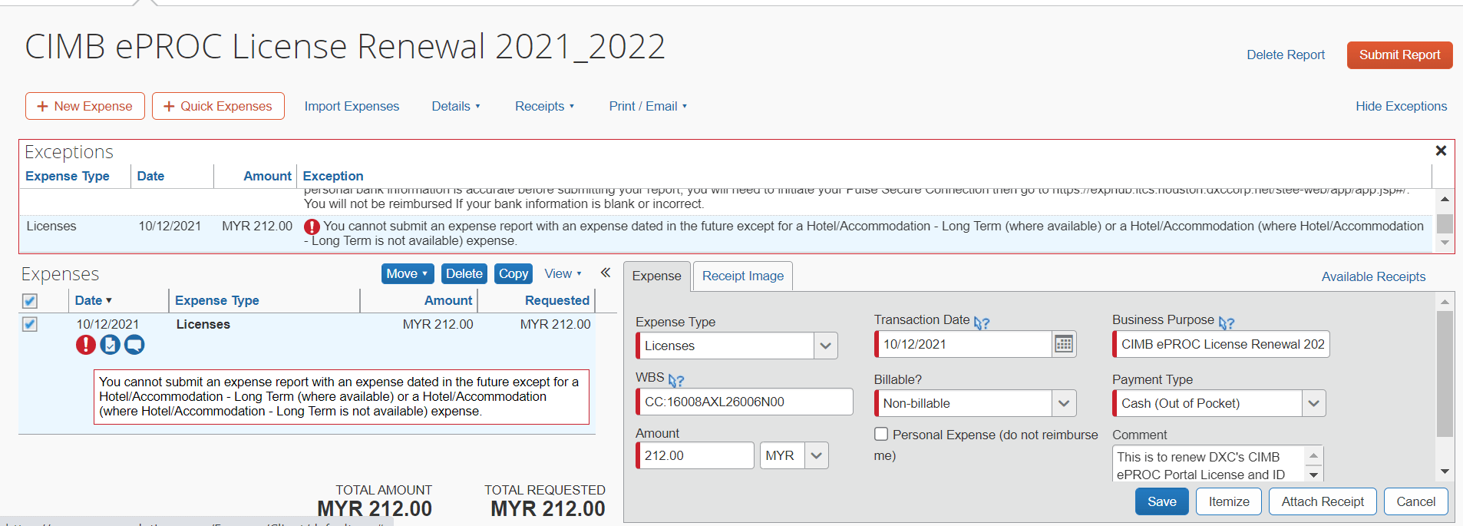
Task: Click the Delete Report link
Action: click(x=1286, y=55)
